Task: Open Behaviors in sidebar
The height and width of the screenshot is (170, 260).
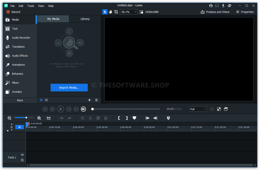Action: (20, 74)
